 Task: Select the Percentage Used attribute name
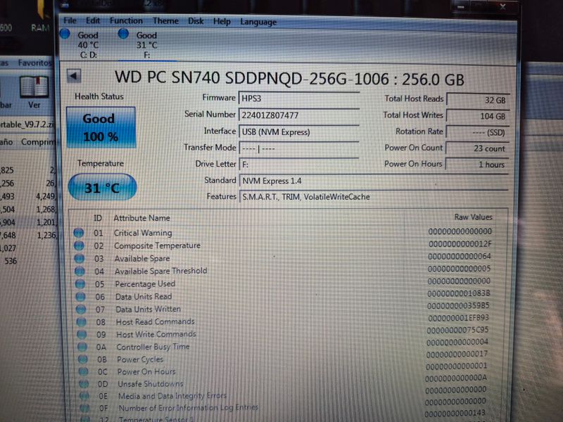point(145,284)
